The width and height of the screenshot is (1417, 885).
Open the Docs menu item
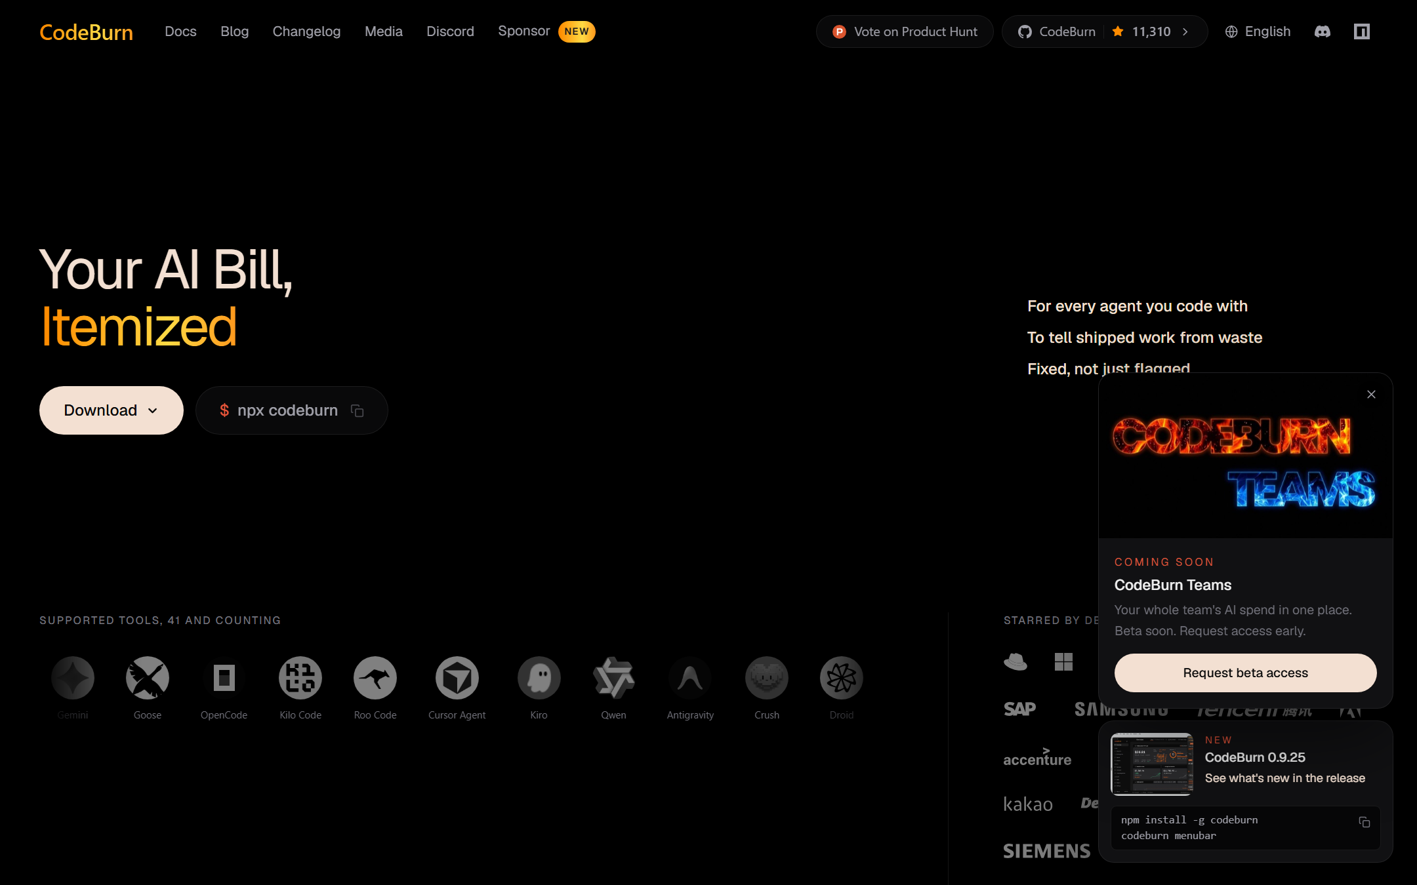pyautogui.click(x=180, y=31)
